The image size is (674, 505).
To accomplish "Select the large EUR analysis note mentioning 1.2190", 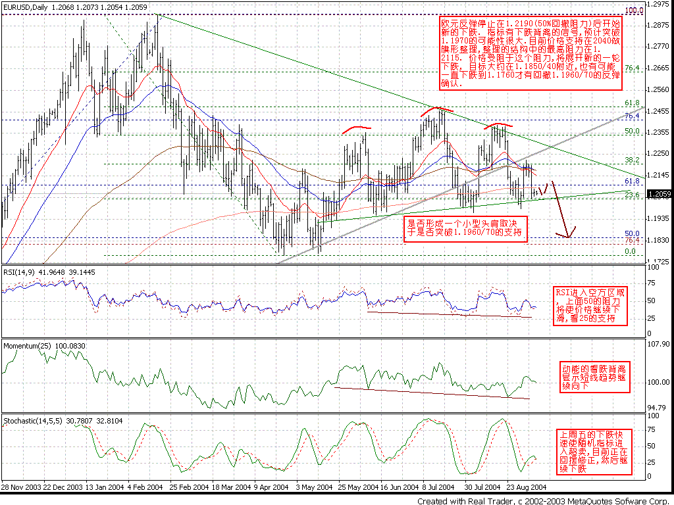I will pos(531,53).
